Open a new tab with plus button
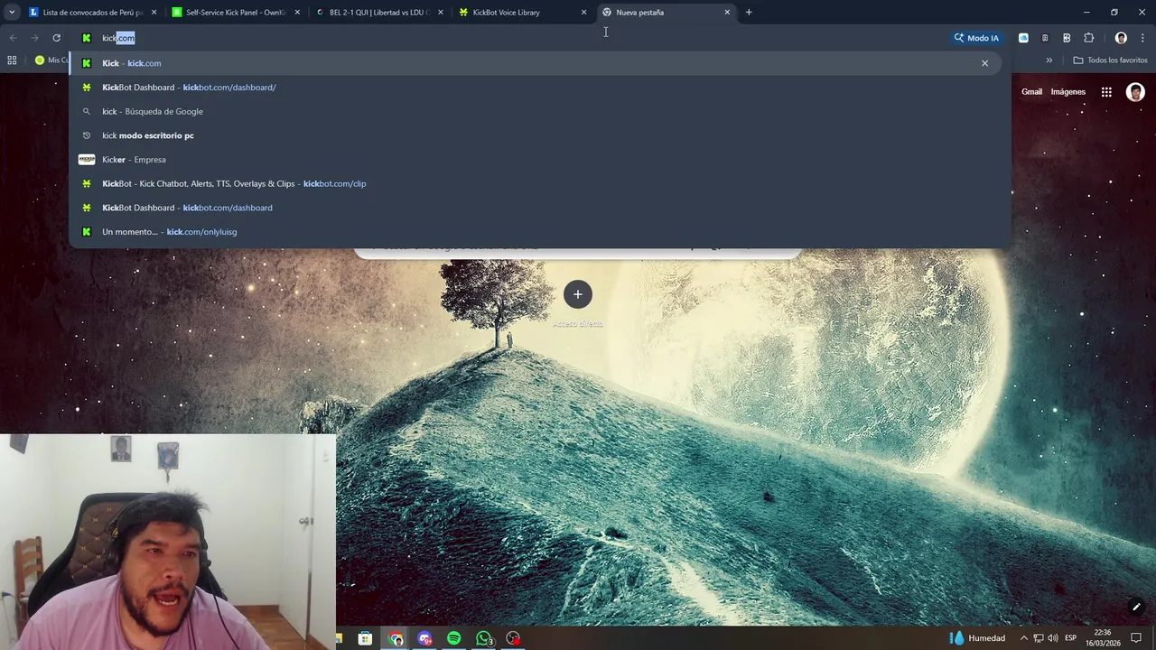Image resolution: width=1156 pixels, height=650 pixels. point(749,13)
